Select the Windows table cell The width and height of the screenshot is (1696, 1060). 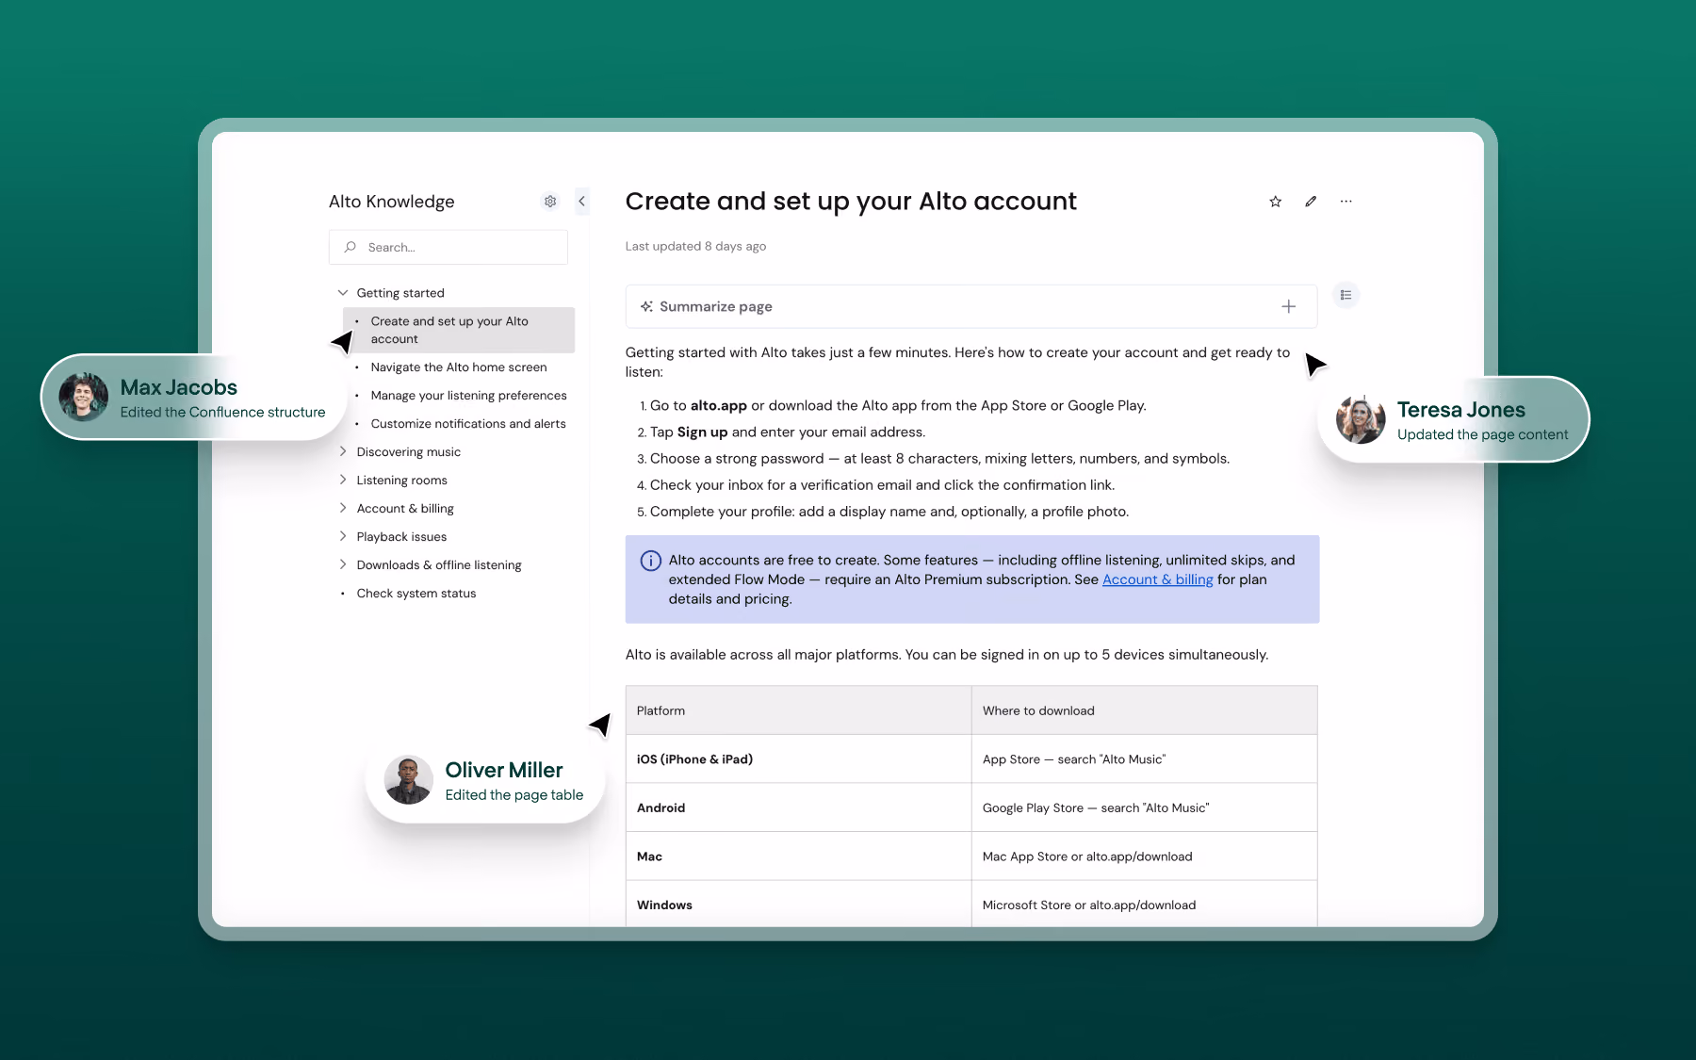798,905
